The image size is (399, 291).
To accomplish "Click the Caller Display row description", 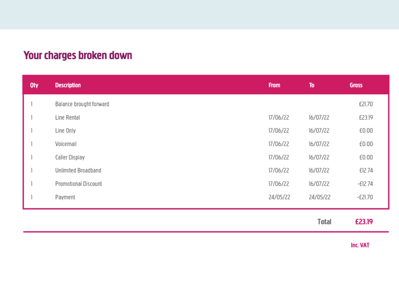I will point(70,157).
